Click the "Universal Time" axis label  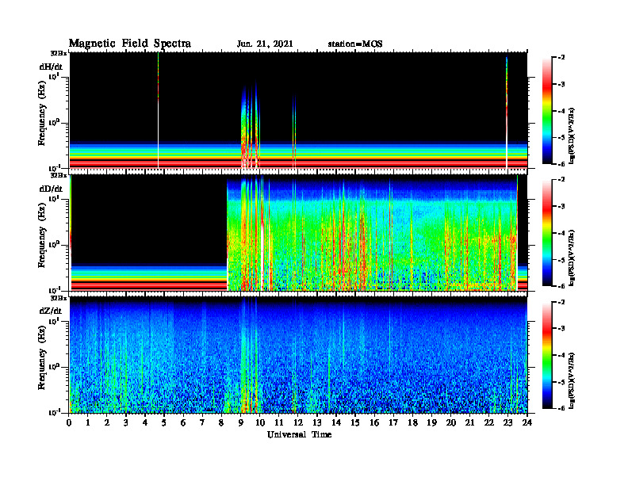(300, 434)
